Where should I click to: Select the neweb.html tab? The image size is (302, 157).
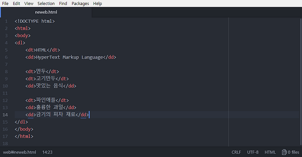46,12
